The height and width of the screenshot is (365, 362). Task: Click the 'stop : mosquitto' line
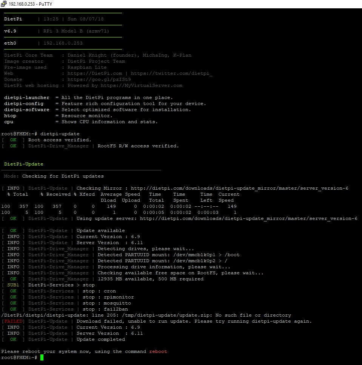(x=107, y=303)
